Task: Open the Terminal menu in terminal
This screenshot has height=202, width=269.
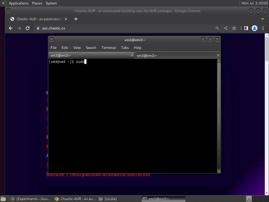Action: click(x=108, y=48)
